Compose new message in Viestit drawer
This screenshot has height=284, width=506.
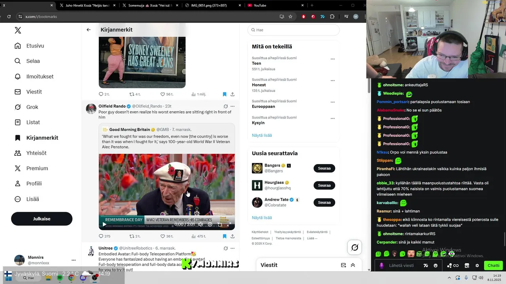pyautogui.click(x=344, y=265)
